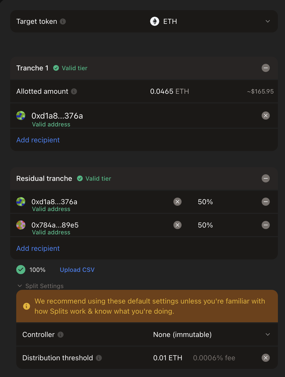Remove the second 50% residual recipient row
285x377 pixels.
tap(265, 225)
